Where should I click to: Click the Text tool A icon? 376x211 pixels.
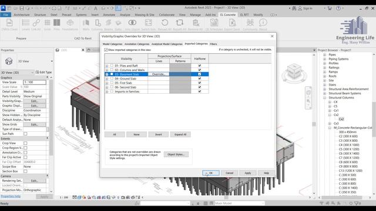tap(95, 8)
